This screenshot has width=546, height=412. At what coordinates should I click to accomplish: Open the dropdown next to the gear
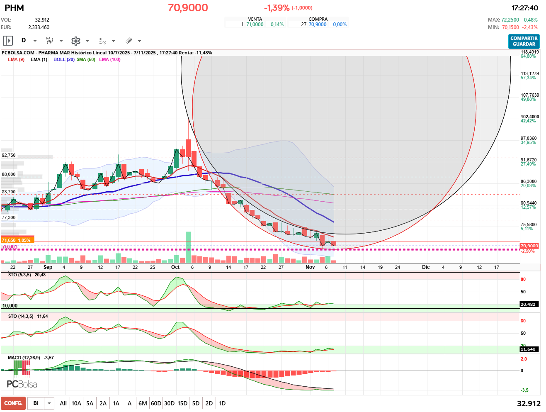(x=87, y=41)
